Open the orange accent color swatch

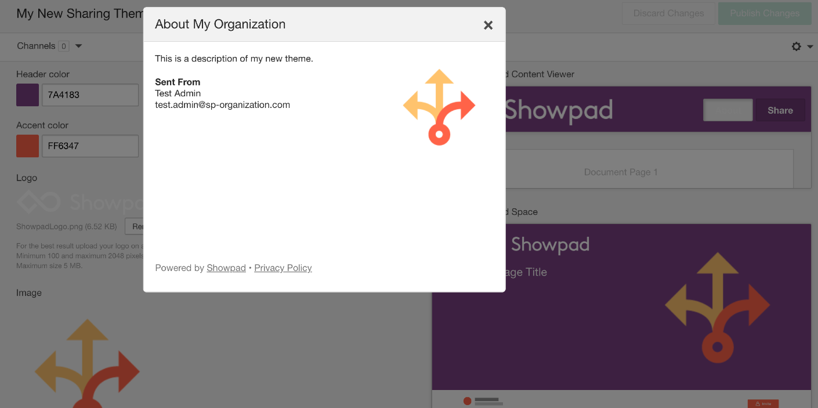coord(28,146)
